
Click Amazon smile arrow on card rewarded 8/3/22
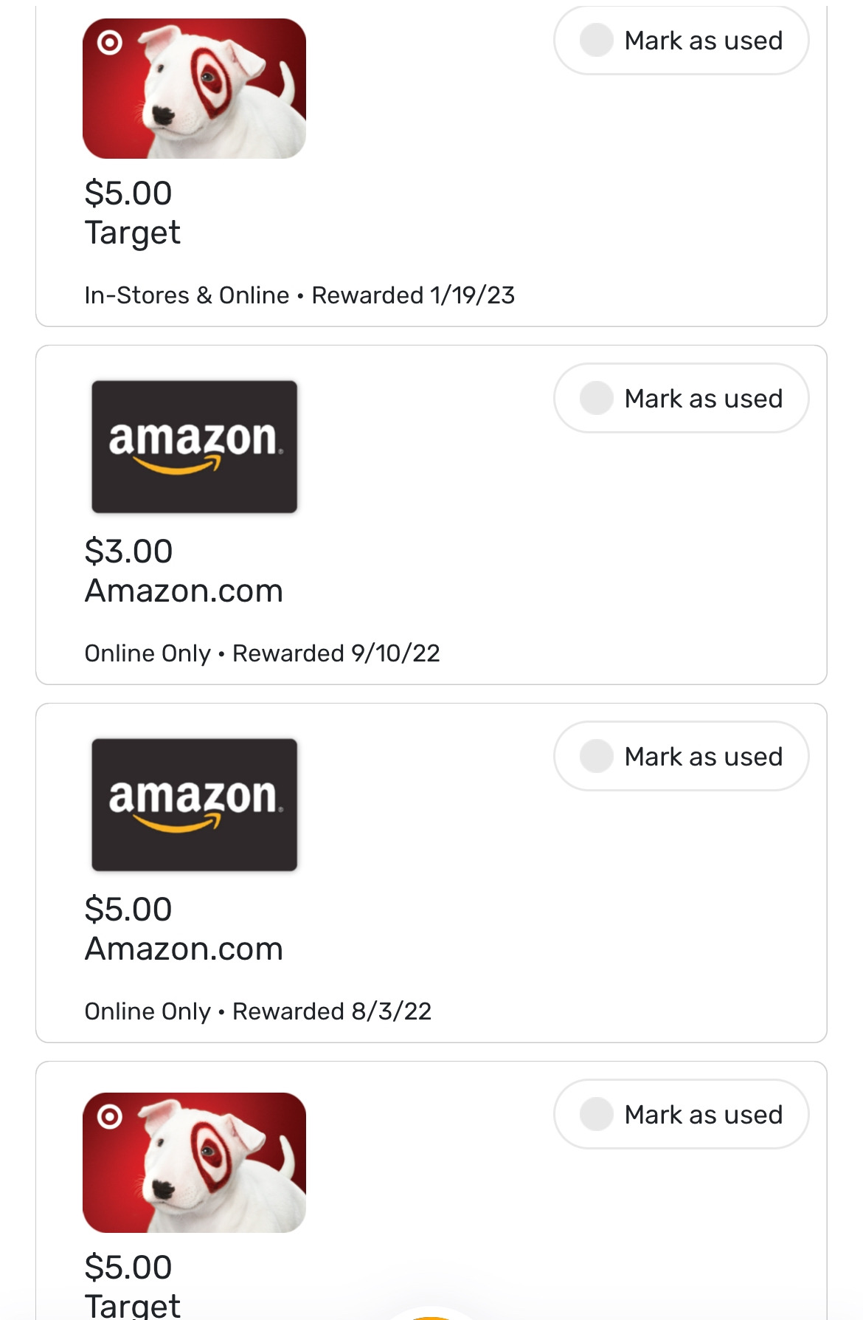click(177, 824)
